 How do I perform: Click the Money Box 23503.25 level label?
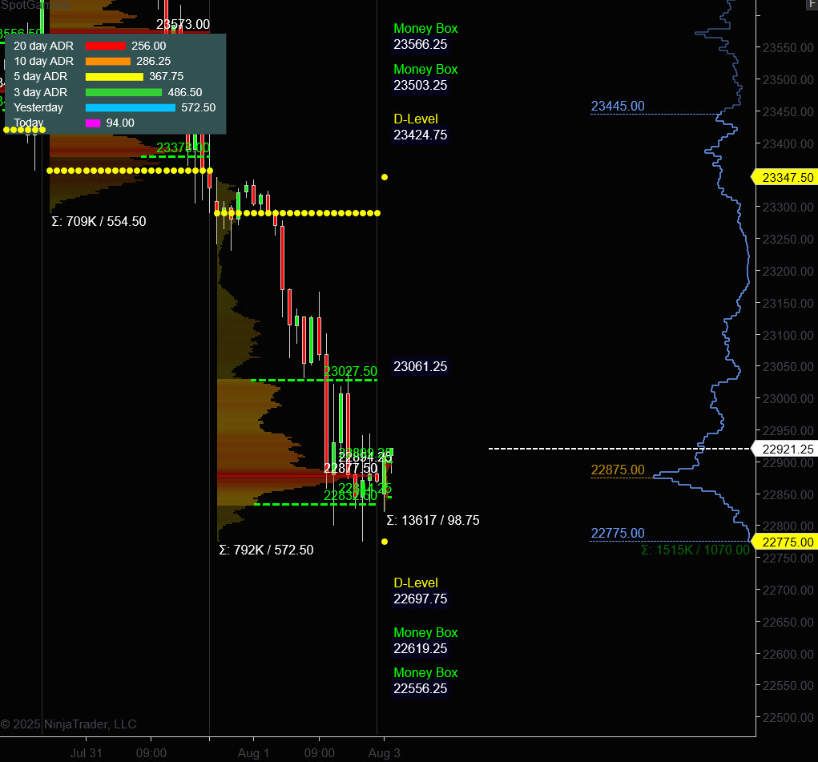click(425, 78)
